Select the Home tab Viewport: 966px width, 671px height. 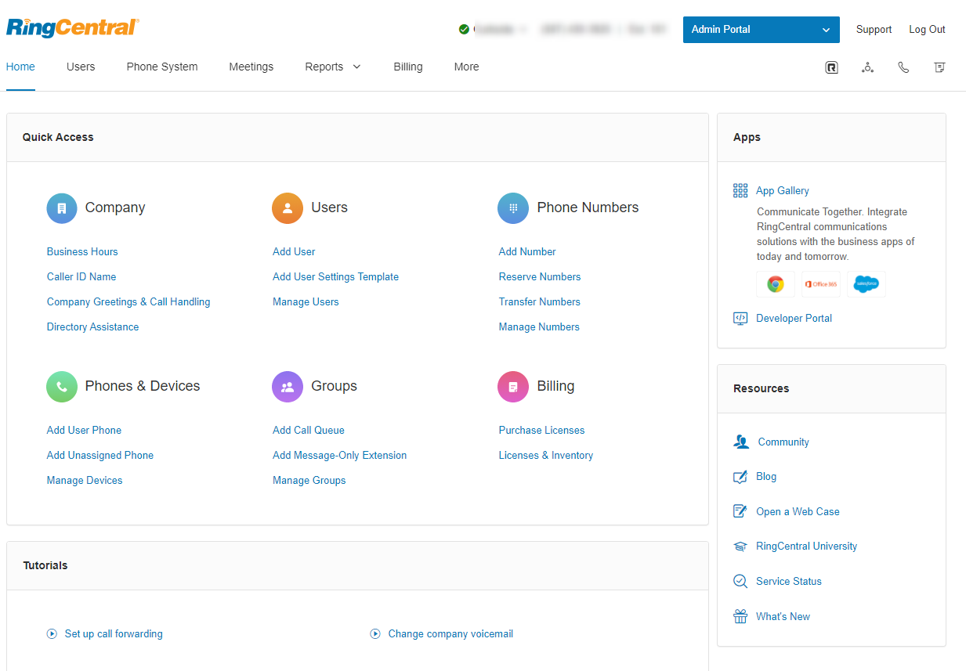tap(20, 67)
